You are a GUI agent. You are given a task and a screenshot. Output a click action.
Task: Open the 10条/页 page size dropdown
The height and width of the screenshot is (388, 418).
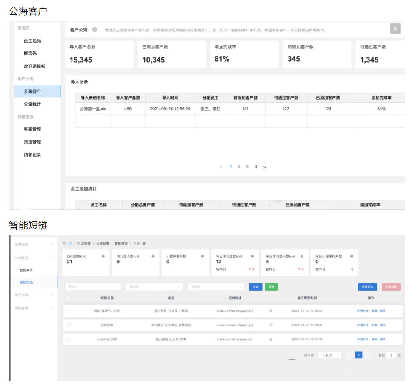[329, 355]
